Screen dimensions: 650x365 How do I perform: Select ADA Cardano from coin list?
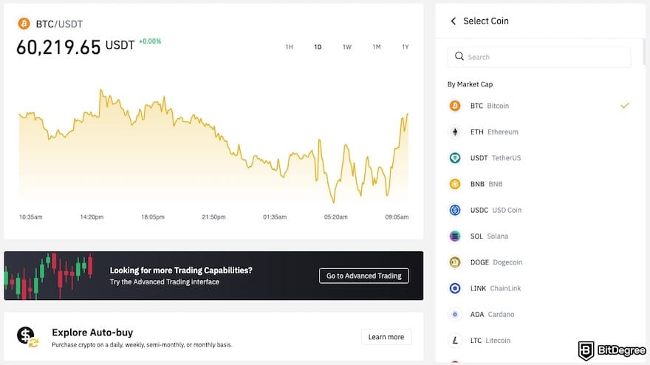tap(539, 315)
